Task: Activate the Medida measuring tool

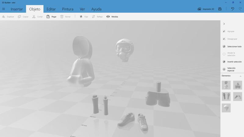Action: [x=112, y=17]
